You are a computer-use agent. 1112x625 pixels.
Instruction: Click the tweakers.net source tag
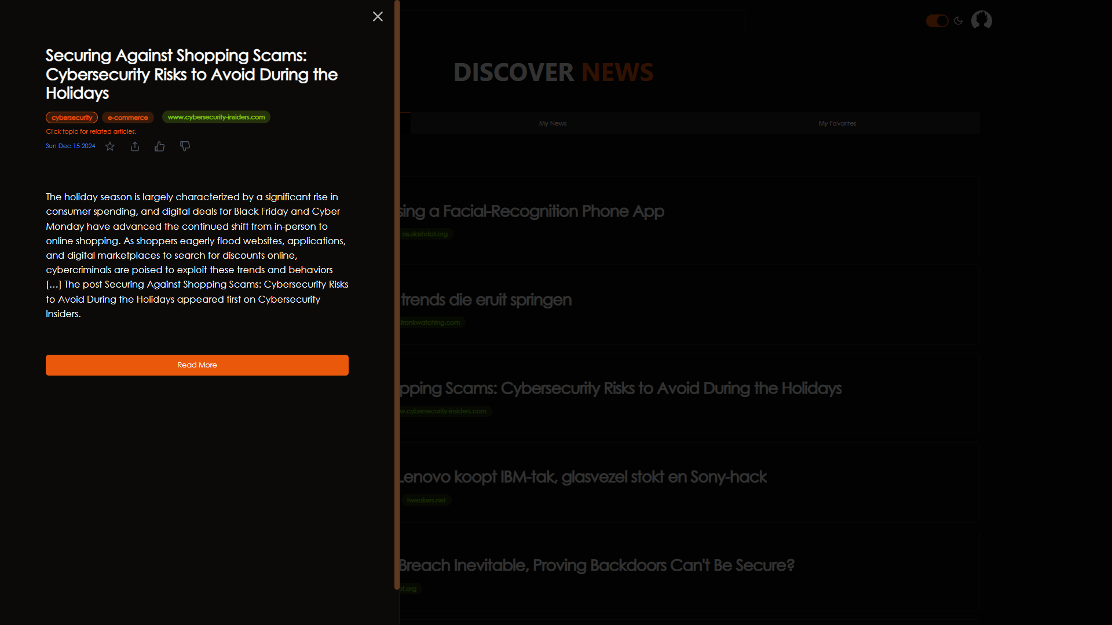(426, 500)
